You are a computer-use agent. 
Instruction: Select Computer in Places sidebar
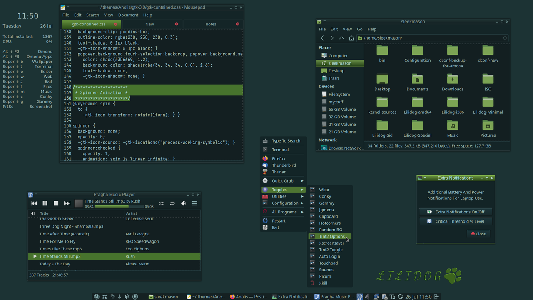[340, 55]
